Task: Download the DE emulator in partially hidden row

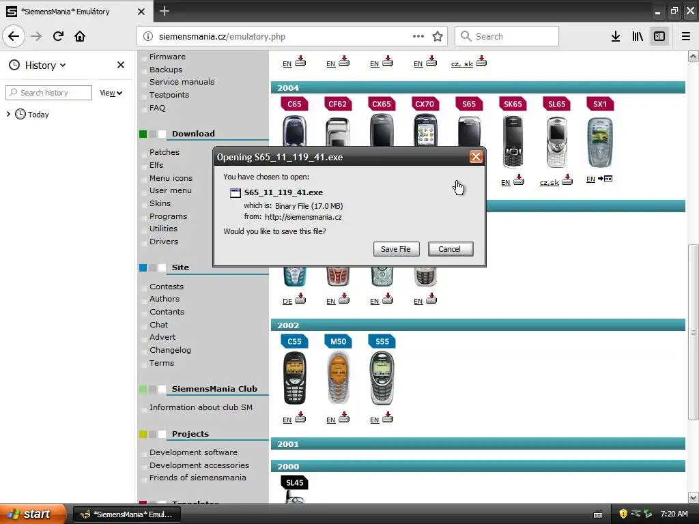Action: [294, 300]
